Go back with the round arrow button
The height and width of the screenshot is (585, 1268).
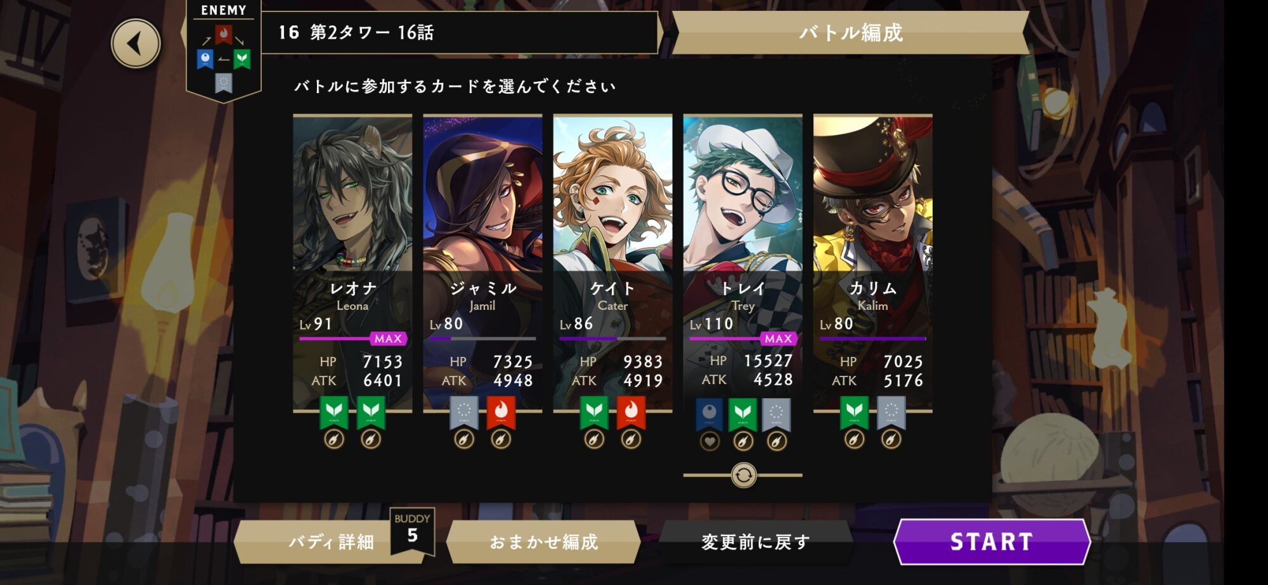click(x=136, y=44)
